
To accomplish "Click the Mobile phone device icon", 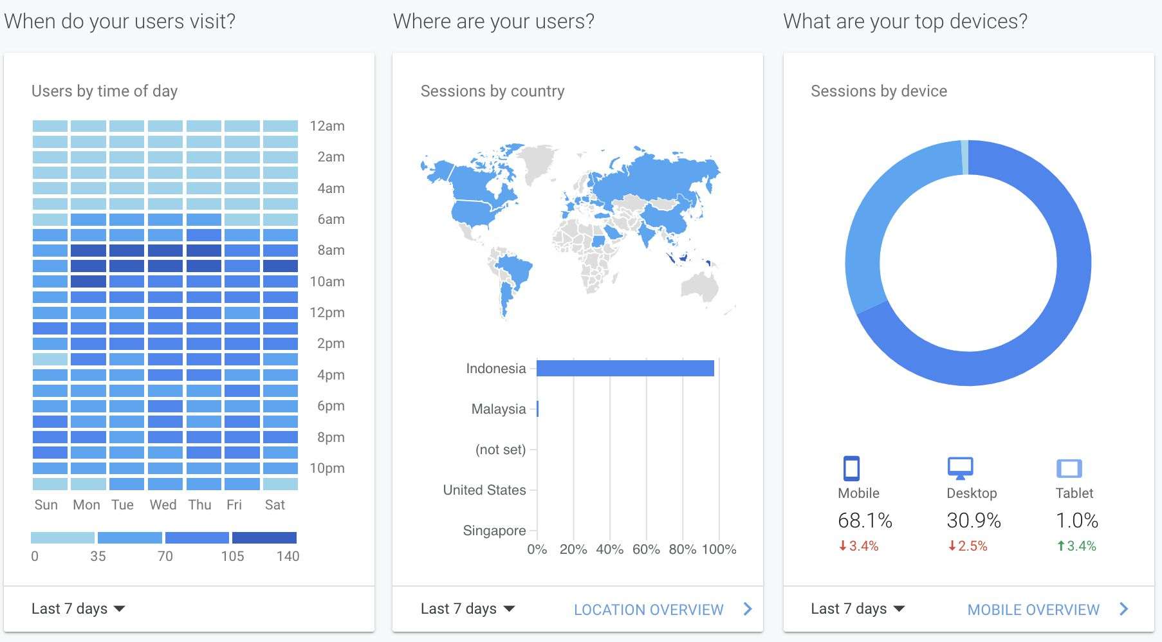I will pos(851,468).
